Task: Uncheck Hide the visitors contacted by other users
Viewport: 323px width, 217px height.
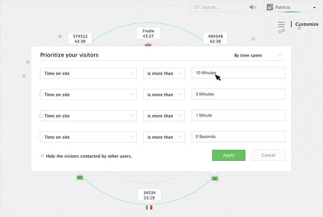Action: [42, 156]
